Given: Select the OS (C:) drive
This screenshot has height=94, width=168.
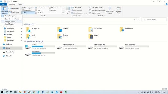Looking at the screenshot, I should (x=40, y=46).
